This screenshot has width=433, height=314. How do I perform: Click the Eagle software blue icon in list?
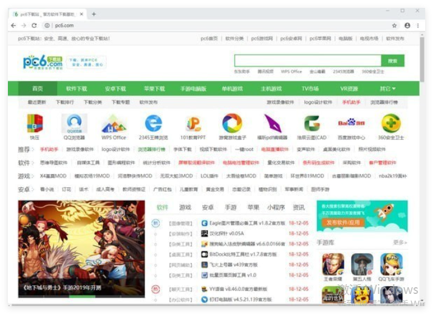pos(204,223)
